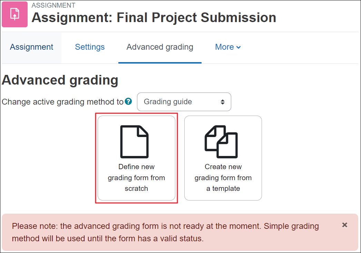Dismiss the grading form warning notification
The width and height of the screenshot is (361, 253).
pos(344,225)
